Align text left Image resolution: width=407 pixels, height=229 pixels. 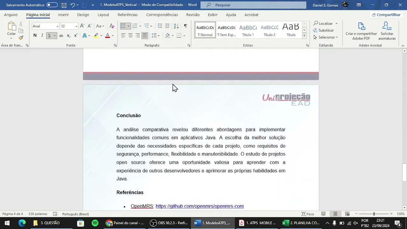click(x=123, y=36)
